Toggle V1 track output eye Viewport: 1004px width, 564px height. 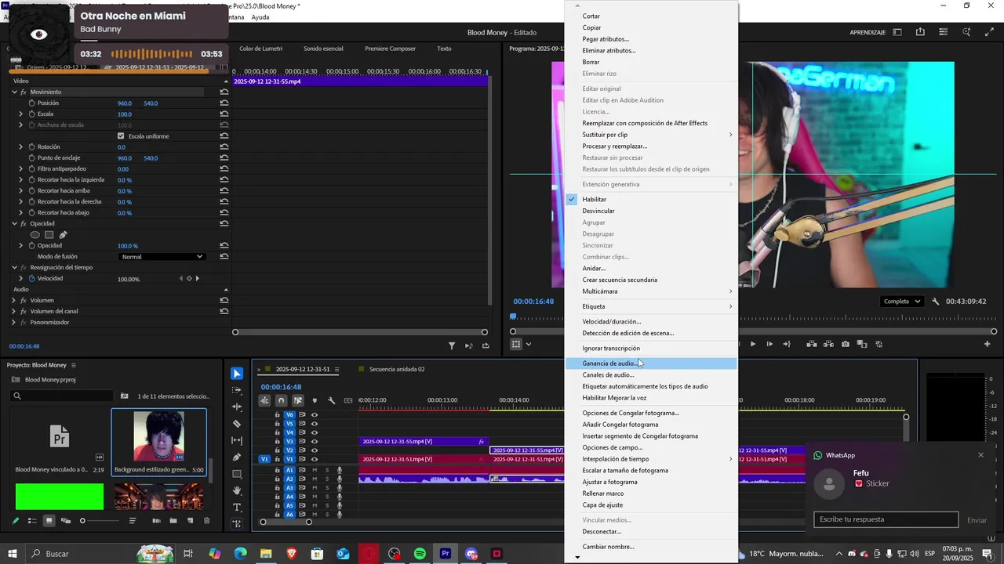pos(315,459)
